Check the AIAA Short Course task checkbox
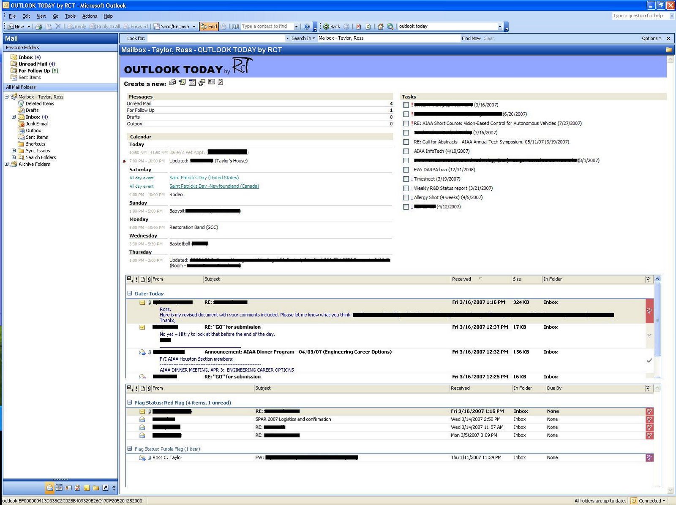This screenshot has height=505, width=676. click(406, 124)
